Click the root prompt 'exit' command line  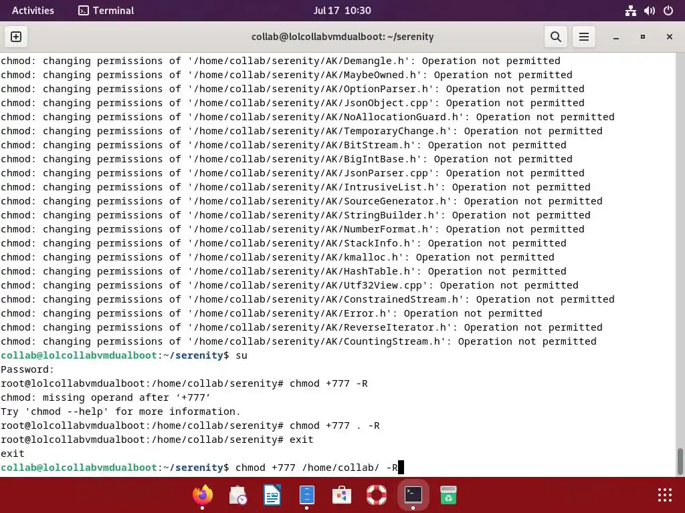pos(157,440)
